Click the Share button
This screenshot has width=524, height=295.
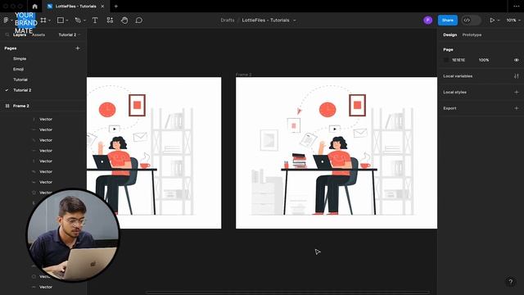(x=448, y=20)
